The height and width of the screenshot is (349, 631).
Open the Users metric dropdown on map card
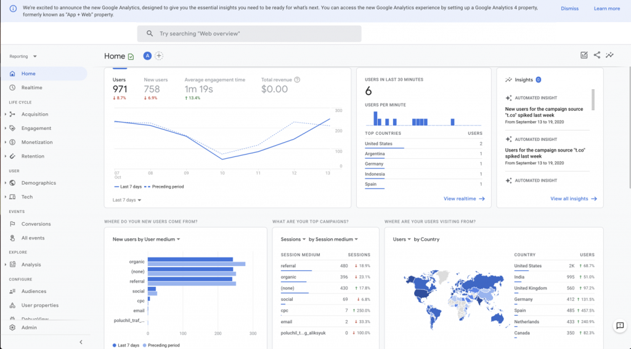click(x=402, y=239)
